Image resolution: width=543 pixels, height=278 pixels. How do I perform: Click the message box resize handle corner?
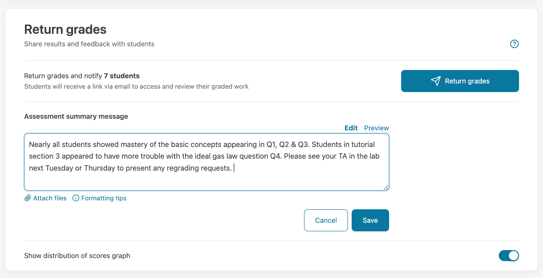[386, 188]
